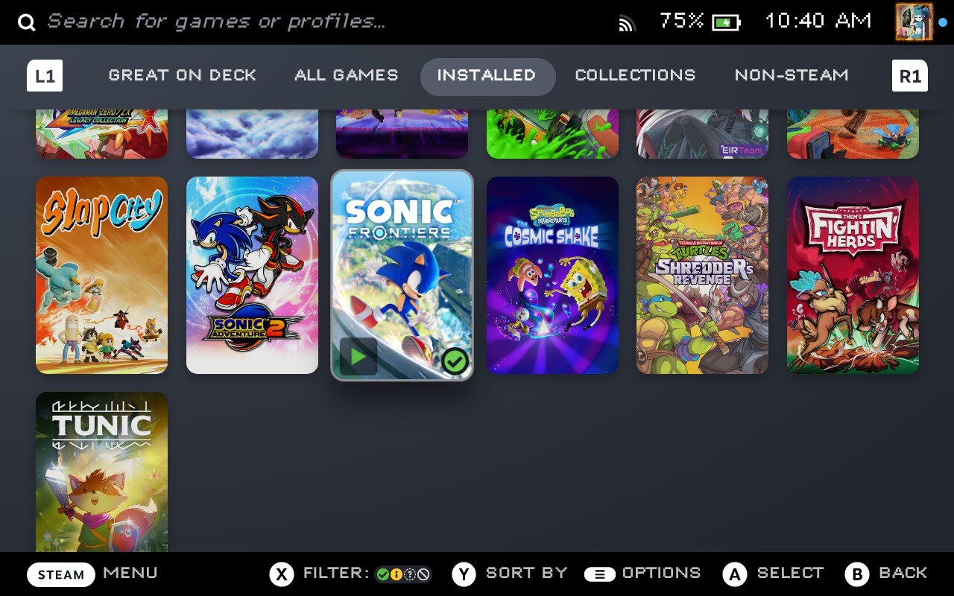The image size is (954, 596).
Task: Click the FILTER: label
Action: [x=336, y=573]
